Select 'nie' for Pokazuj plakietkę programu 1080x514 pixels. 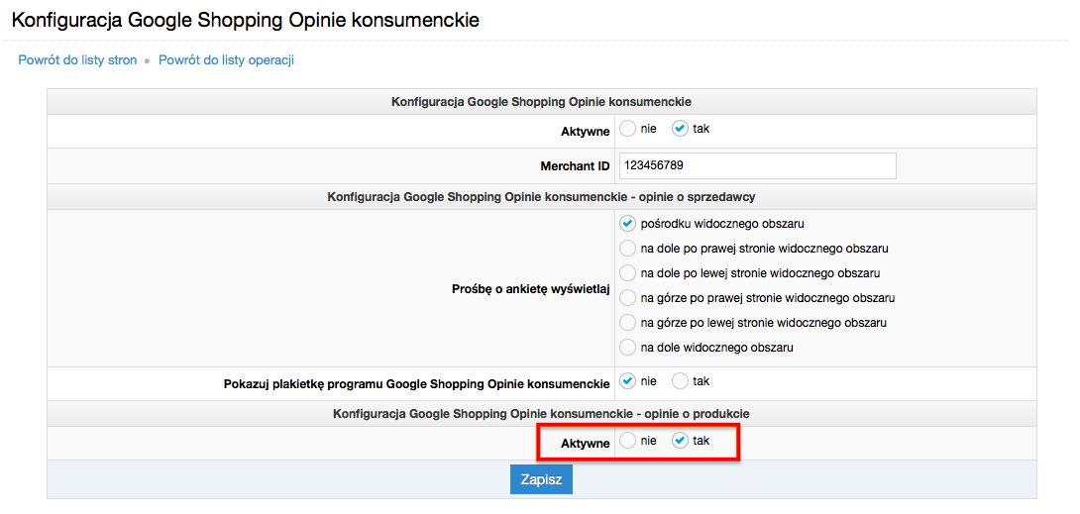click(x=627, y=381)
